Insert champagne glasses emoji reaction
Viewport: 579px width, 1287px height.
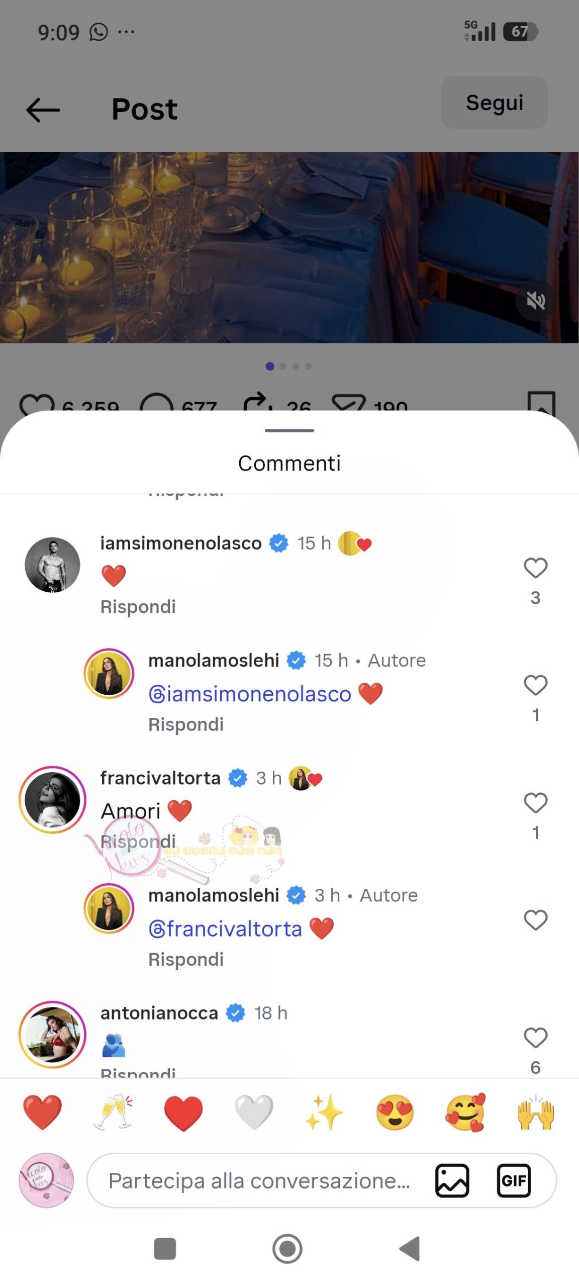[113, 1113]
